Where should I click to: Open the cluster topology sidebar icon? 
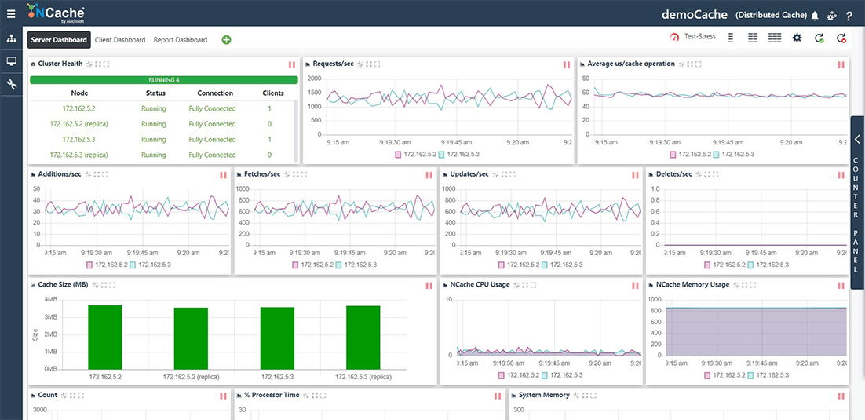coord(11,38)
